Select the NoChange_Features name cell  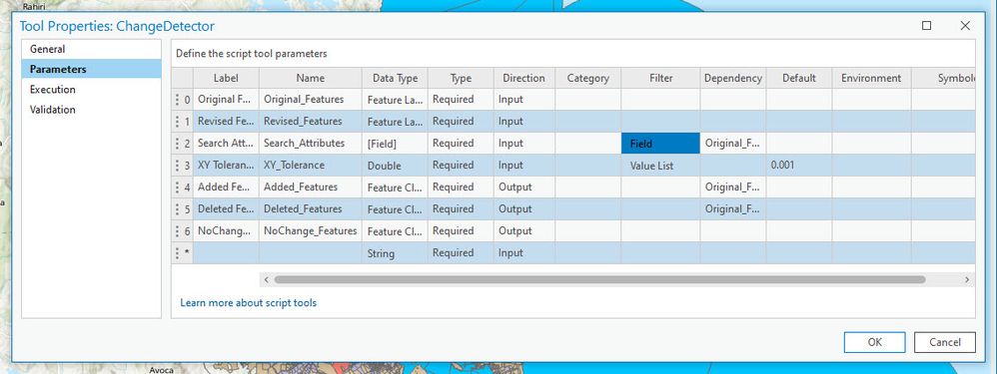pyautogui.click(x=311, y=231)
